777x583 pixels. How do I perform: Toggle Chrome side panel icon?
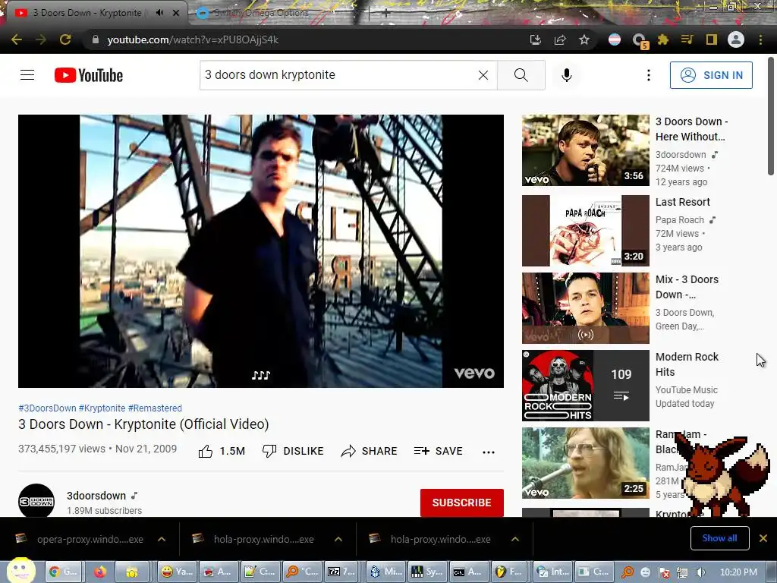[712, 39]
